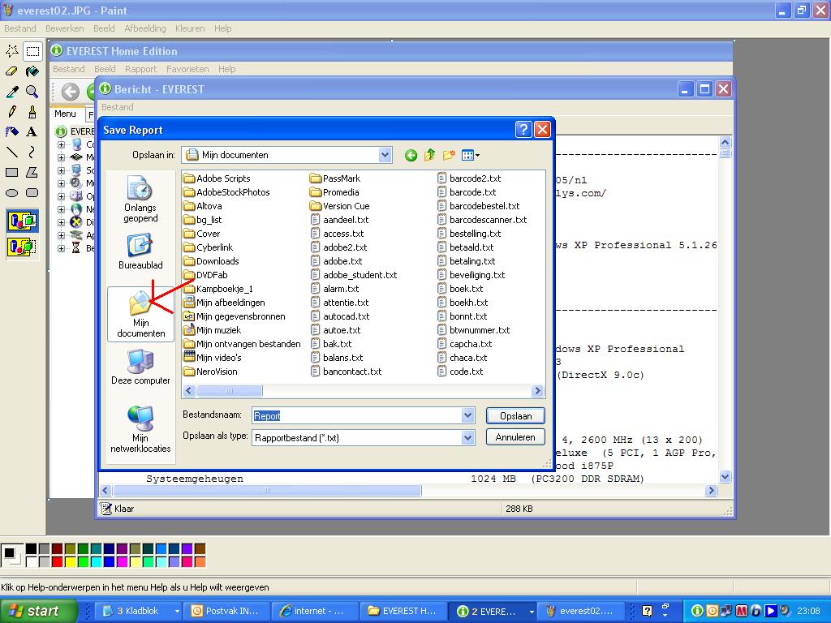Click the report's vertical scrollbar down arrow

pos(725,477)
